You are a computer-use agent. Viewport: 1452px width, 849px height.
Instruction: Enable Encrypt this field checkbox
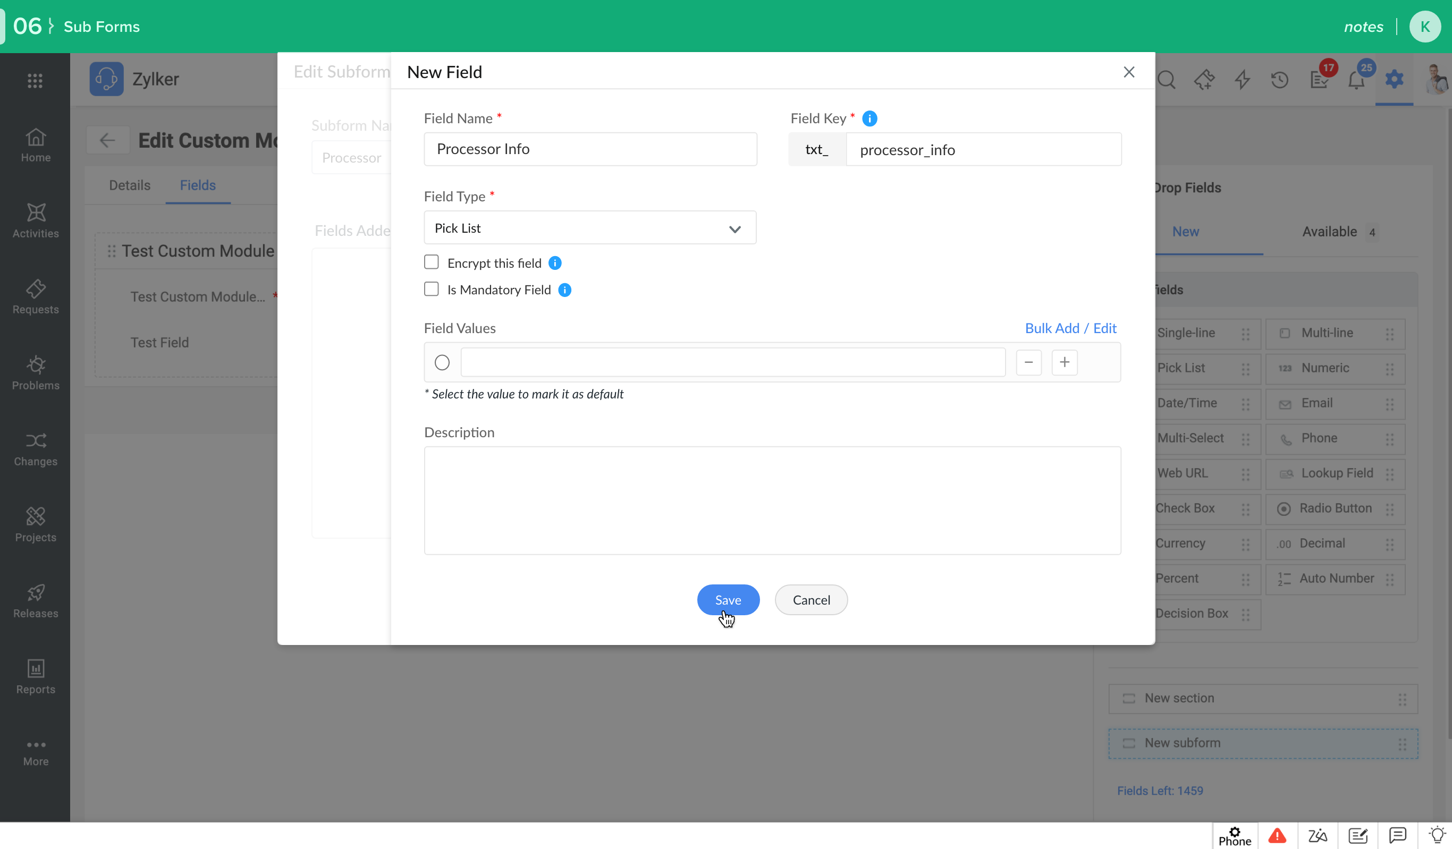[431, 262]
